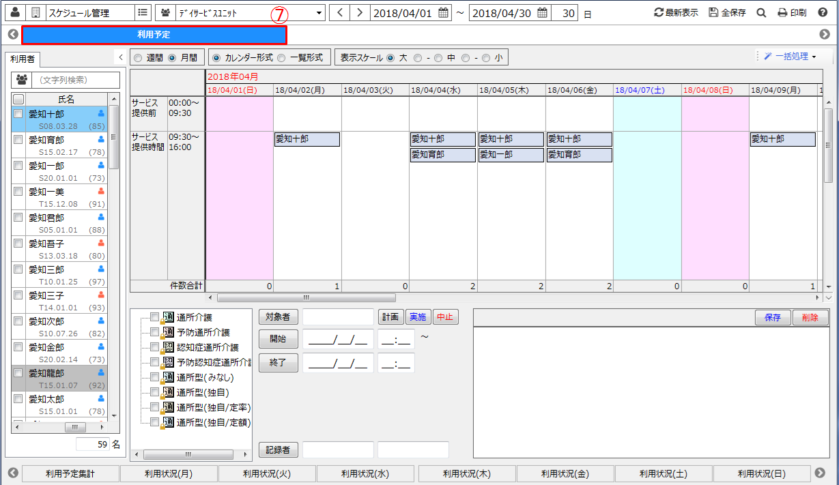Open the search magnifier icon
This screenshot has height=485, width=839.
pyautogui.click(x=760, y=12)
